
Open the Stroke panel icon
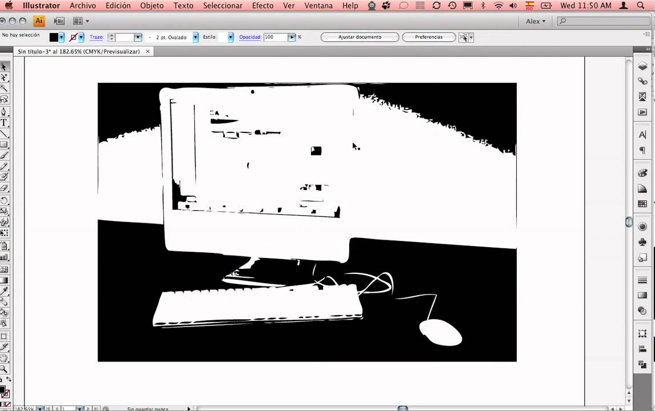[642, 280]
